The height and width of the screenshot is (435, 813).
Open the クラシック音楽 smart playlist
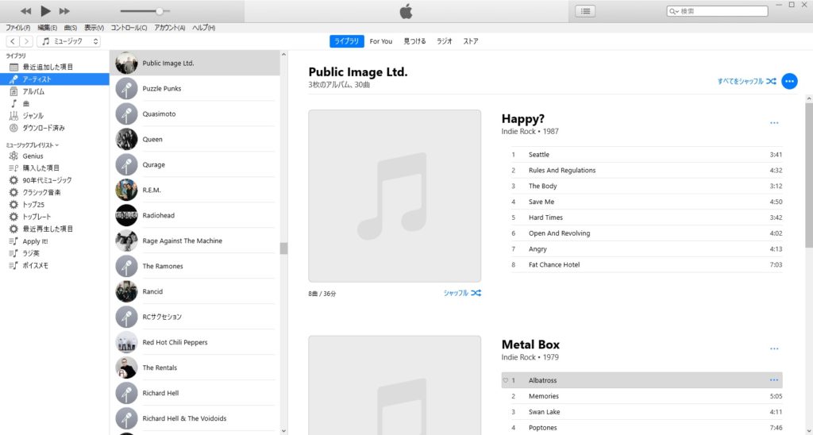point(55,192)
